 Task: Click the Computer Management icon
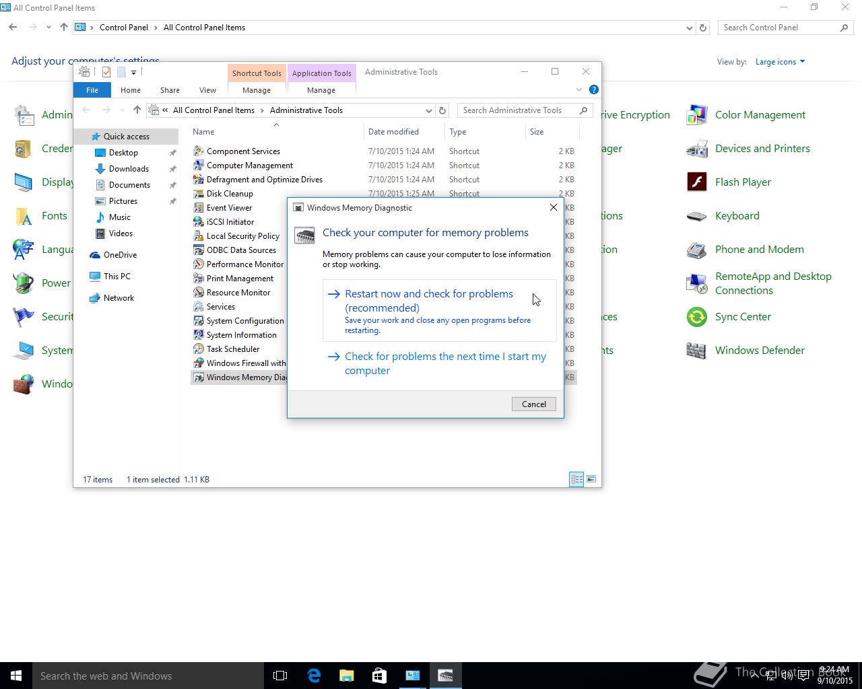(x=198, y=166)
